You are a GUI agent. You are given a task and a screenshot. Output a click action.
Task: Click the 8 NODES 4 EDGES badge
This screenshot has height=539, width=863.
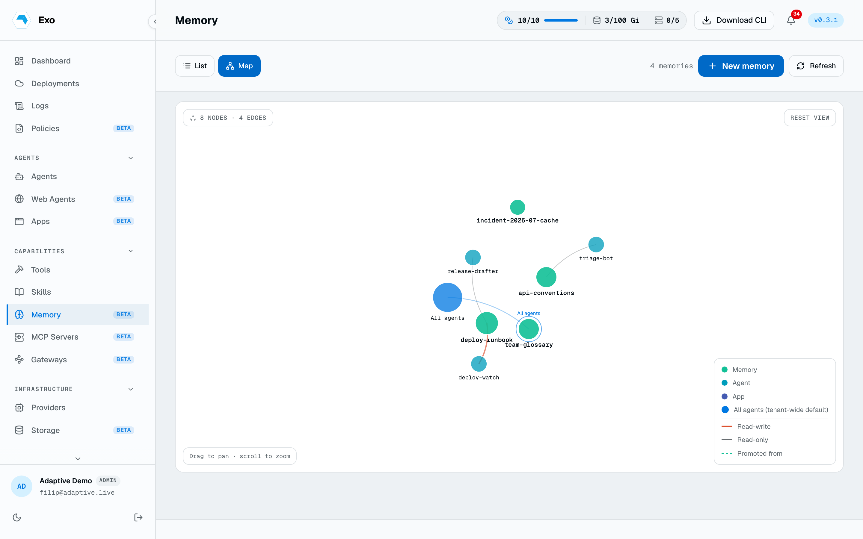[228, 118]
